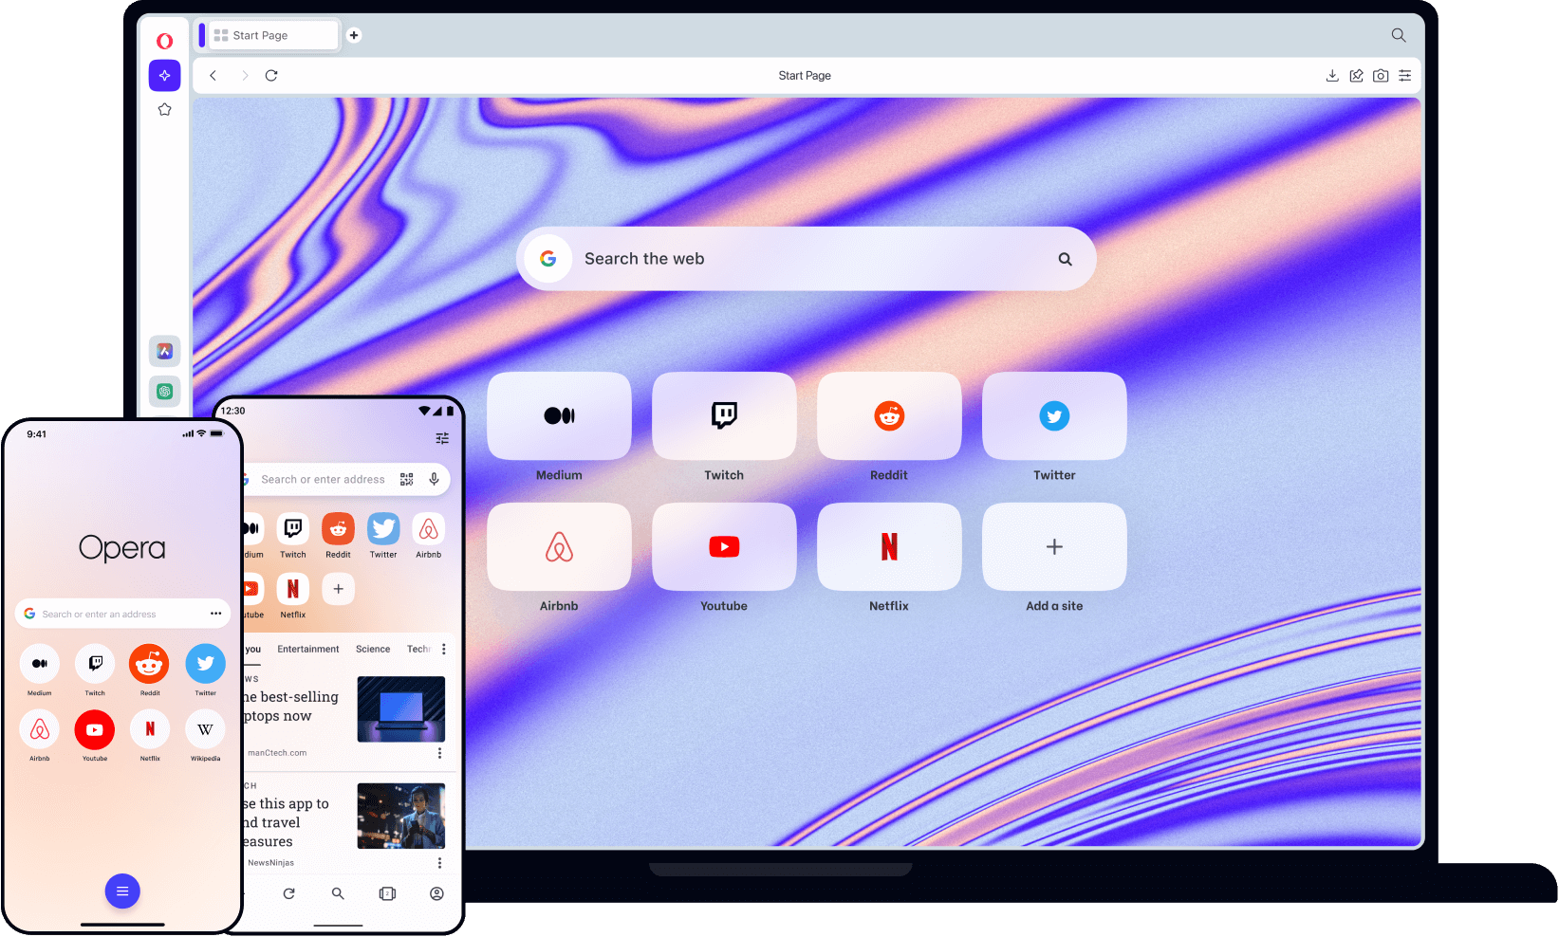Open address bar options with ellipsis button

coord(216,614)
